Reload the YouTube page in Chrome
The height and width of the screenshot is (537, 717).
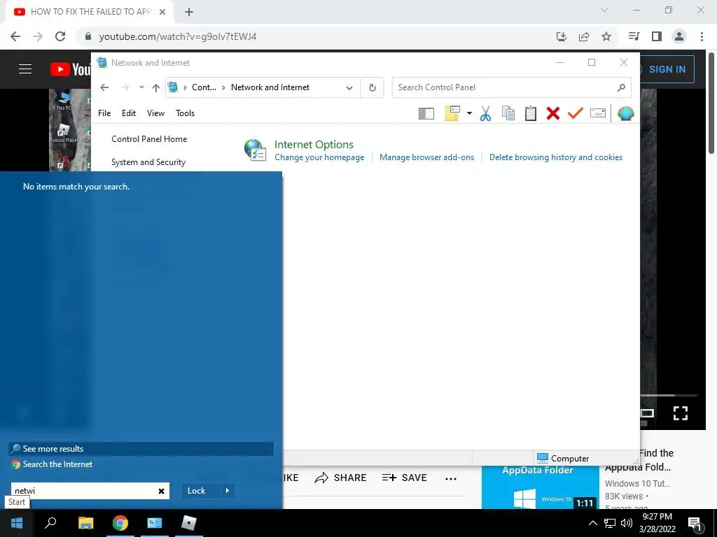[x=60, y=36]
